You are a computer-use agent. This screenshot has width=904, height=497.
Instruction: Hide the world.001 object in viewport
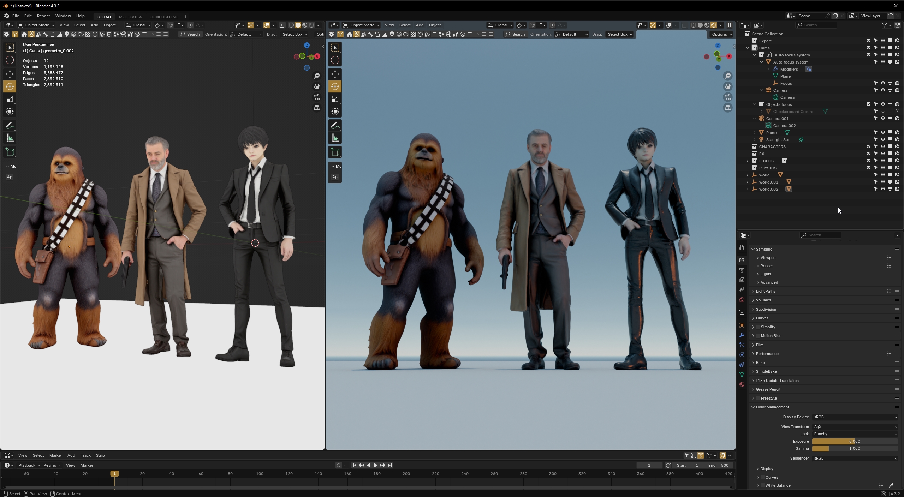(x=883, y=182)
